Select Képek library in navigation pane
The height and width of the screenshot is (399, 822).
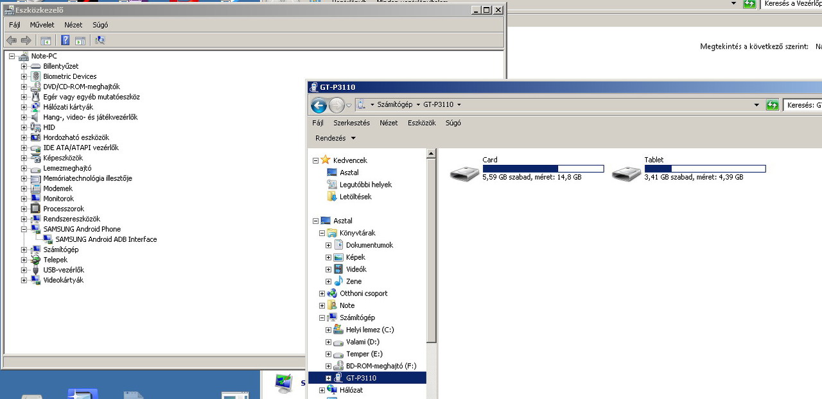pyautogui.click(x=356, y=257)
